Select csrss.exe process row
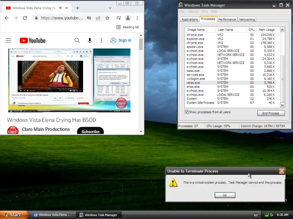Image resolution: width=293 pixels, height=219 pixels. pyautogui.click(x=231, y=83)
